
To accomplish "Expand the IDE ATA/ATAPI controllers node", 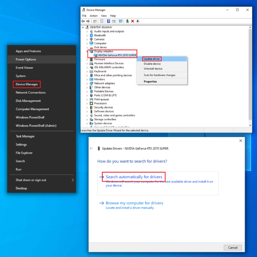I will [x=87, y=67].
